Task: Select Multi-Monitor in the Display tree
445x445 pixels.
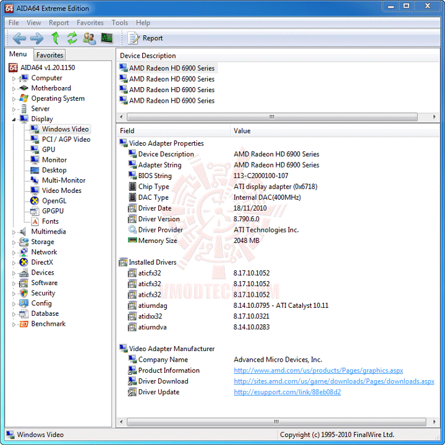Action: coord(58,180)
